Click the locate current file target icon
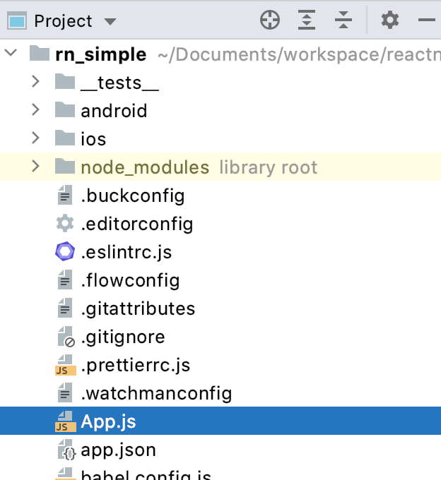 click(270, 20)
